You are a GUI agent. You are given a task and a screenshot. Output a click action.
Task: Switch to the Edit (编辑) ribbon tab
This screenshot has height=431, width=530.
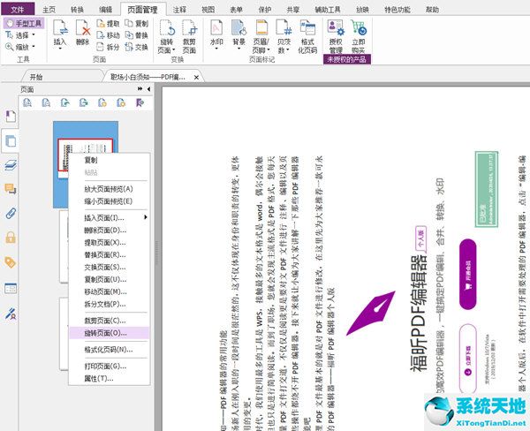tap(105, 10)
